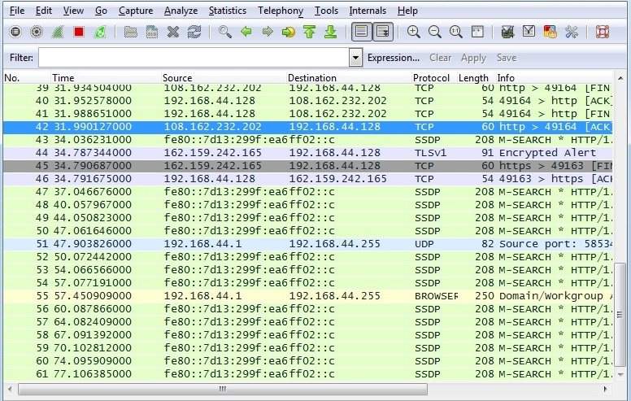Open the Statistics menu
631x401 pixels.
(x=227, y=11)
